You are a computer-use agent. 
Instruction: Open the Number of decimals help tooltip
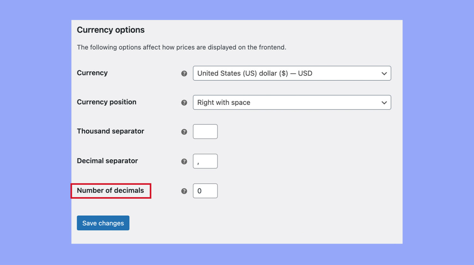tap(184, 191)
